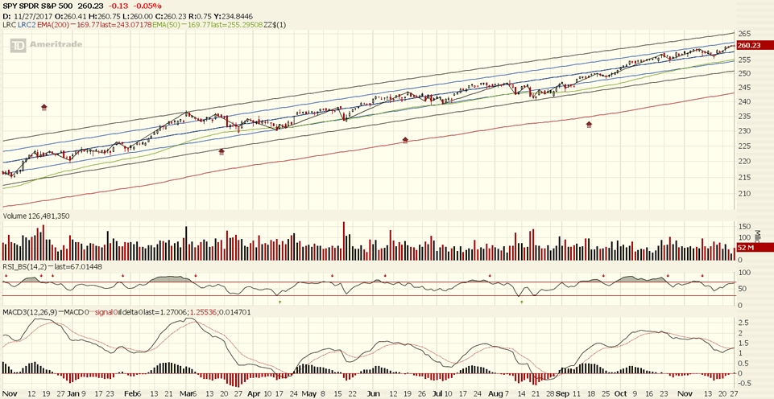This screenshot has height=399, width=774.
Task: Click the current price tag 260.23 on the axis
Action: click(x=749, y=46)
